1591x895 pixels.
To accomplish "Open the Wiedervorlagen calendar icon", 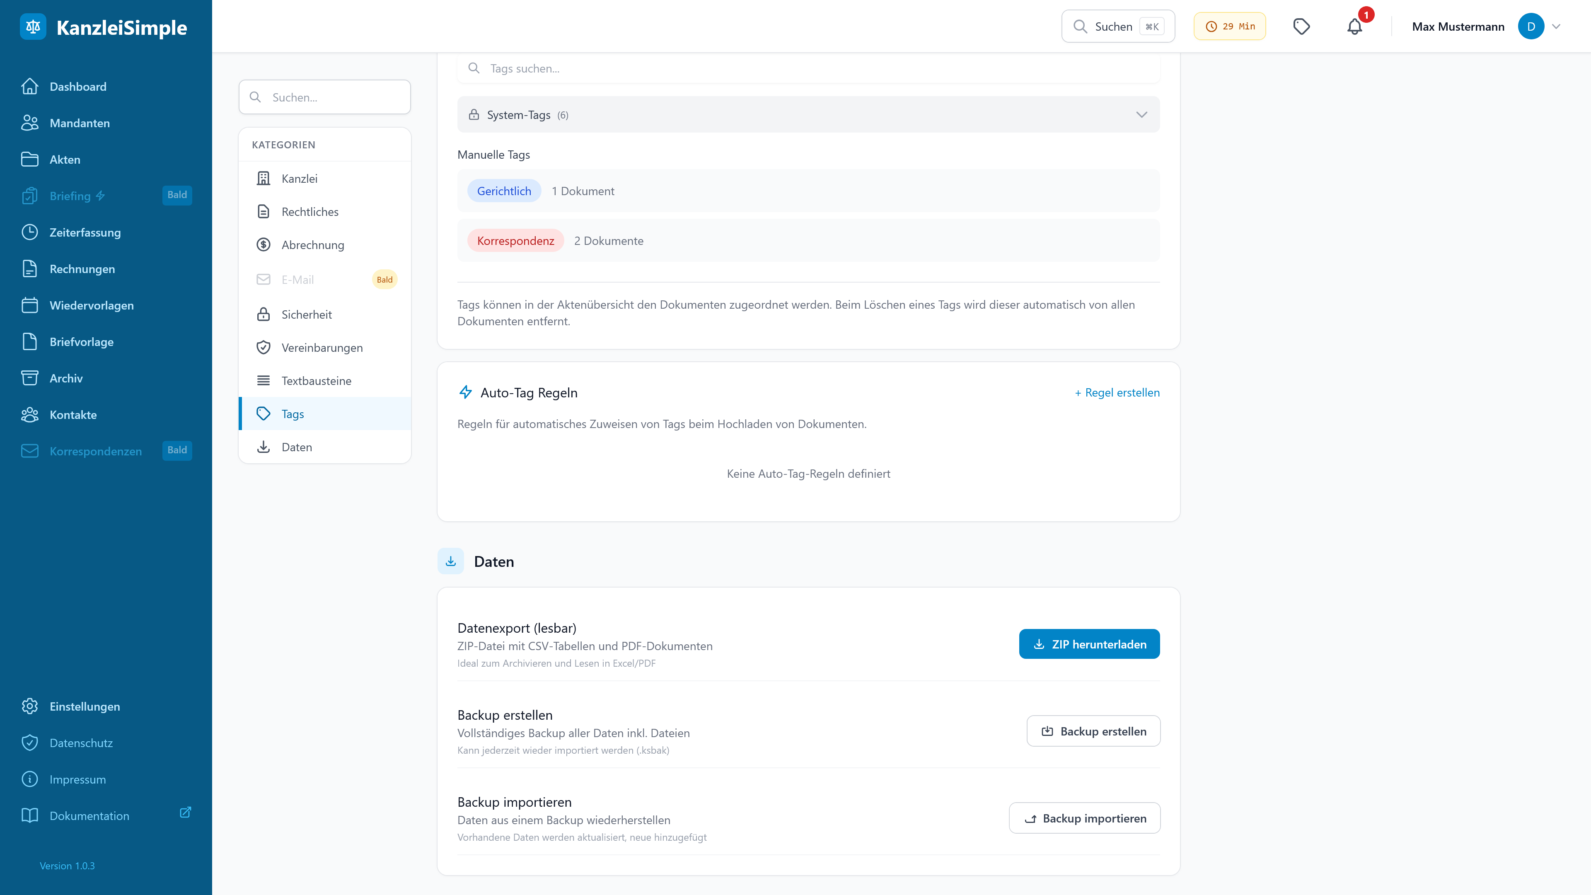I will point(30,305).
